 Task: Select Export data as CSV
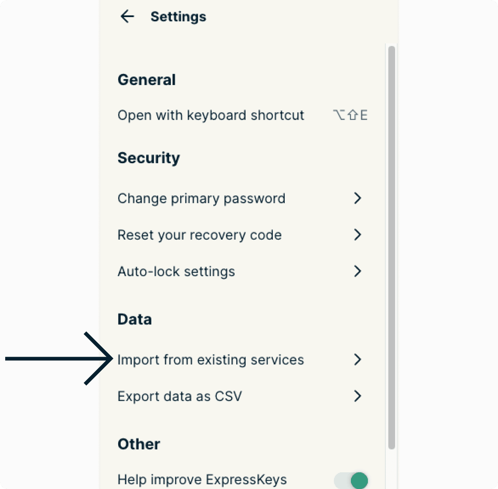point(180,396)
